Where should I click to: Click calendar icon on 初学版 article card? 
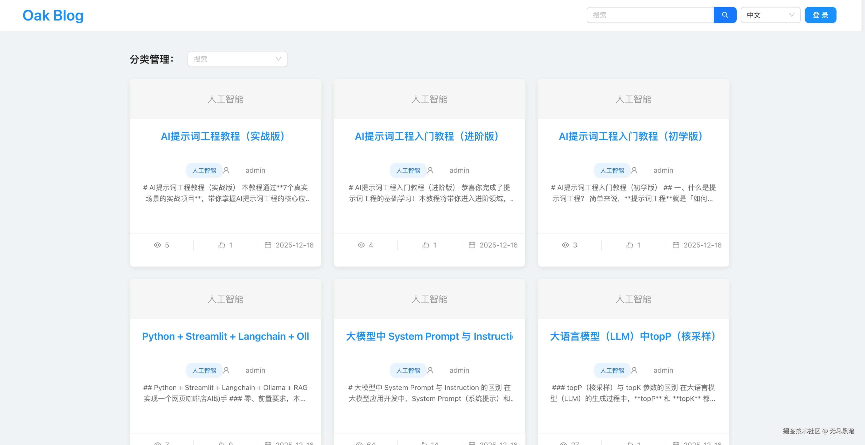tap(675, 245)
